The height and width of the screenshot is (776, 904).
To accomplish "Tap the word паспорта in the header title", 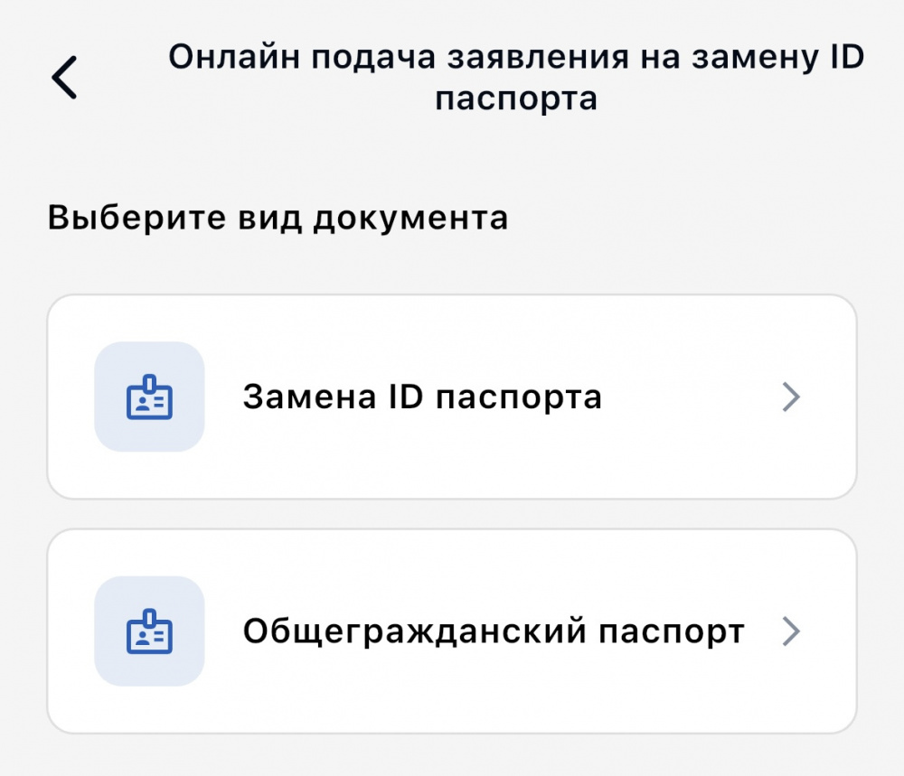I will tap(516, 98).
